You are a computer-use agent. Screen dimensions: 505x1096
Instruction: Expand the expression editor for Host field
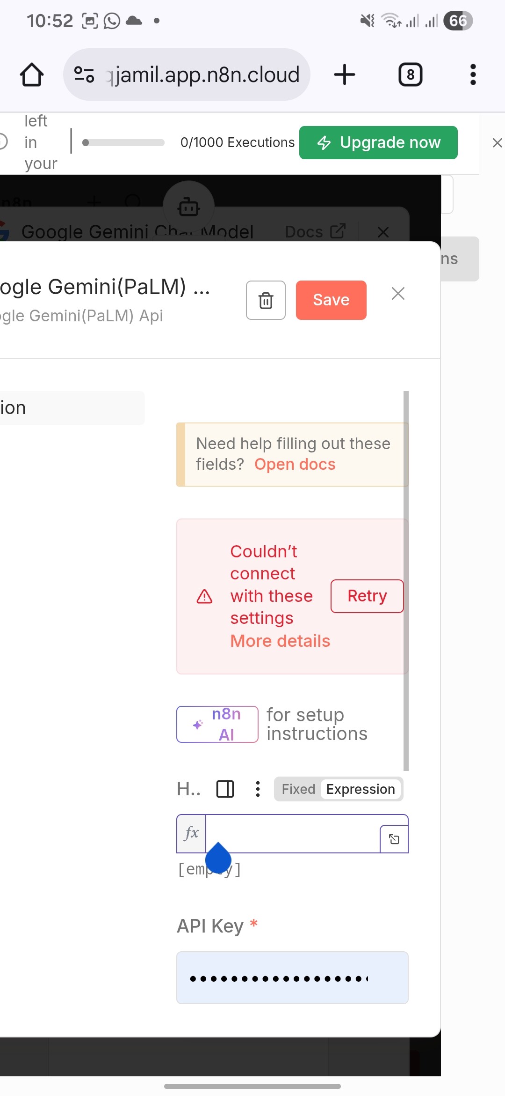(x=394, y=839)
